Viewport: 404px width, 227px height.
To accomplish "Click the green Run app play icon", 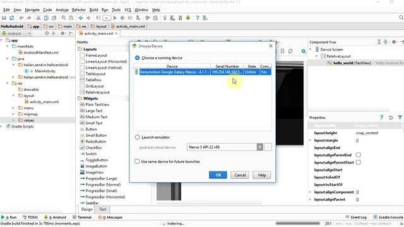I will point(115,18).
